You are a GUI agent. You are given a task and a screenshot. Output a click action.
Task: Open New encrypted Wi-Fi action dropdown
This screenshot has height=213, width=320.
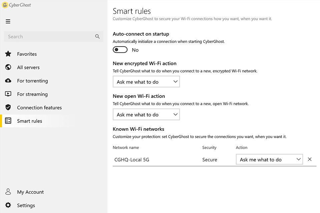[x=146, y=82]
